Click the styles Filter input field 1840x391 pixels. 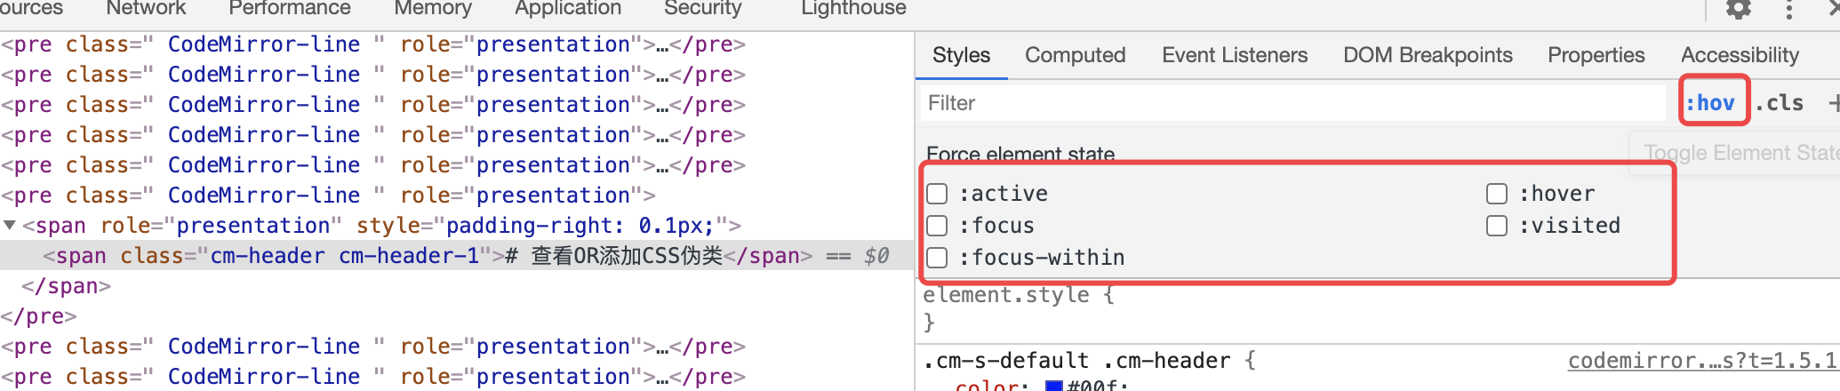[x=1289, y=103]
